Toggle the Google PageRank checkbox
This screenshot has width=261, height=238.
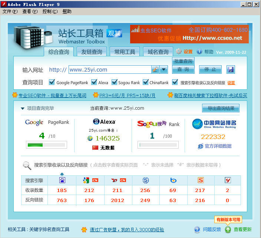(52, 82)
